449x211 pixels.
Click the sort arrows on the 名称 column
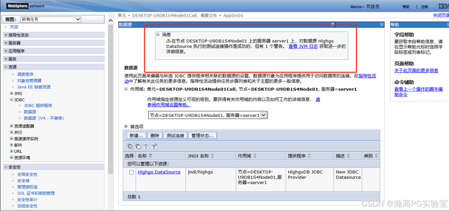(150, 156)
